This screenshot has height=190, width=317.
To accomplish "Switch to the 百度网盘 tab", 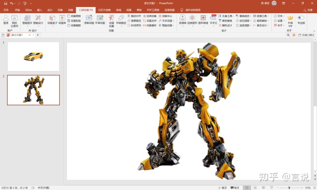I will (170, 10).
